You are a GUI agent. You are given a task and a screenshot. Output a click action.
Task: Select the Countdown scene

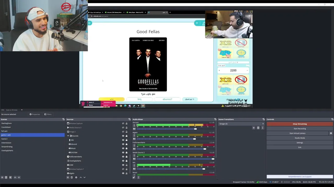pos(6,127)
